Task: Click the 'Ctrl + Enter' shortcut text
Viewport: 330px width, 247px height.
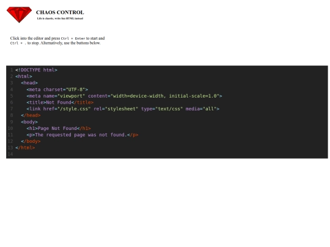Action: 73,38
